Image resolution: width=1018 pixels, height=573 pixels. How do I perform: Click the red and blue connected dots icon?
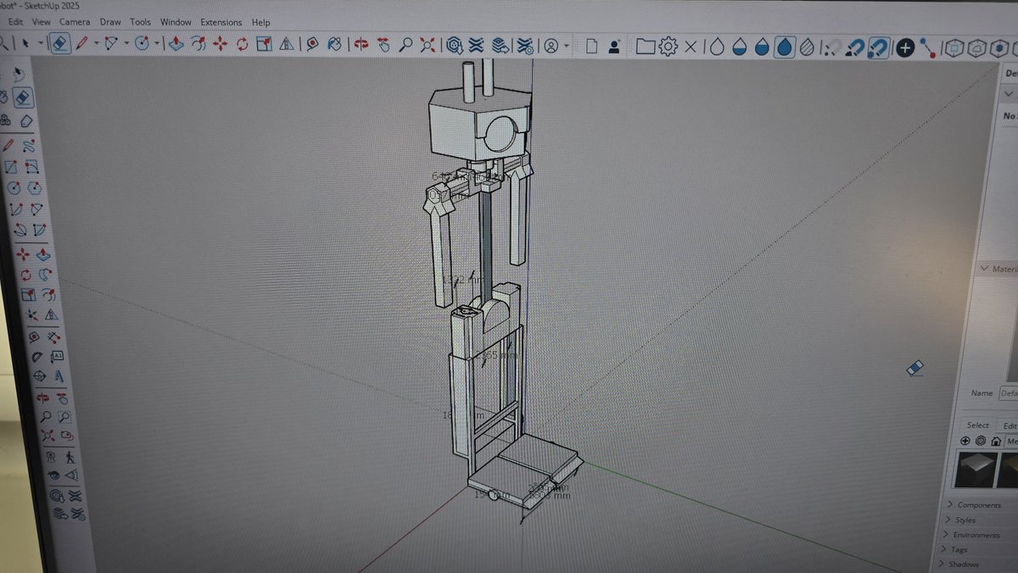[x=929, y=47]
